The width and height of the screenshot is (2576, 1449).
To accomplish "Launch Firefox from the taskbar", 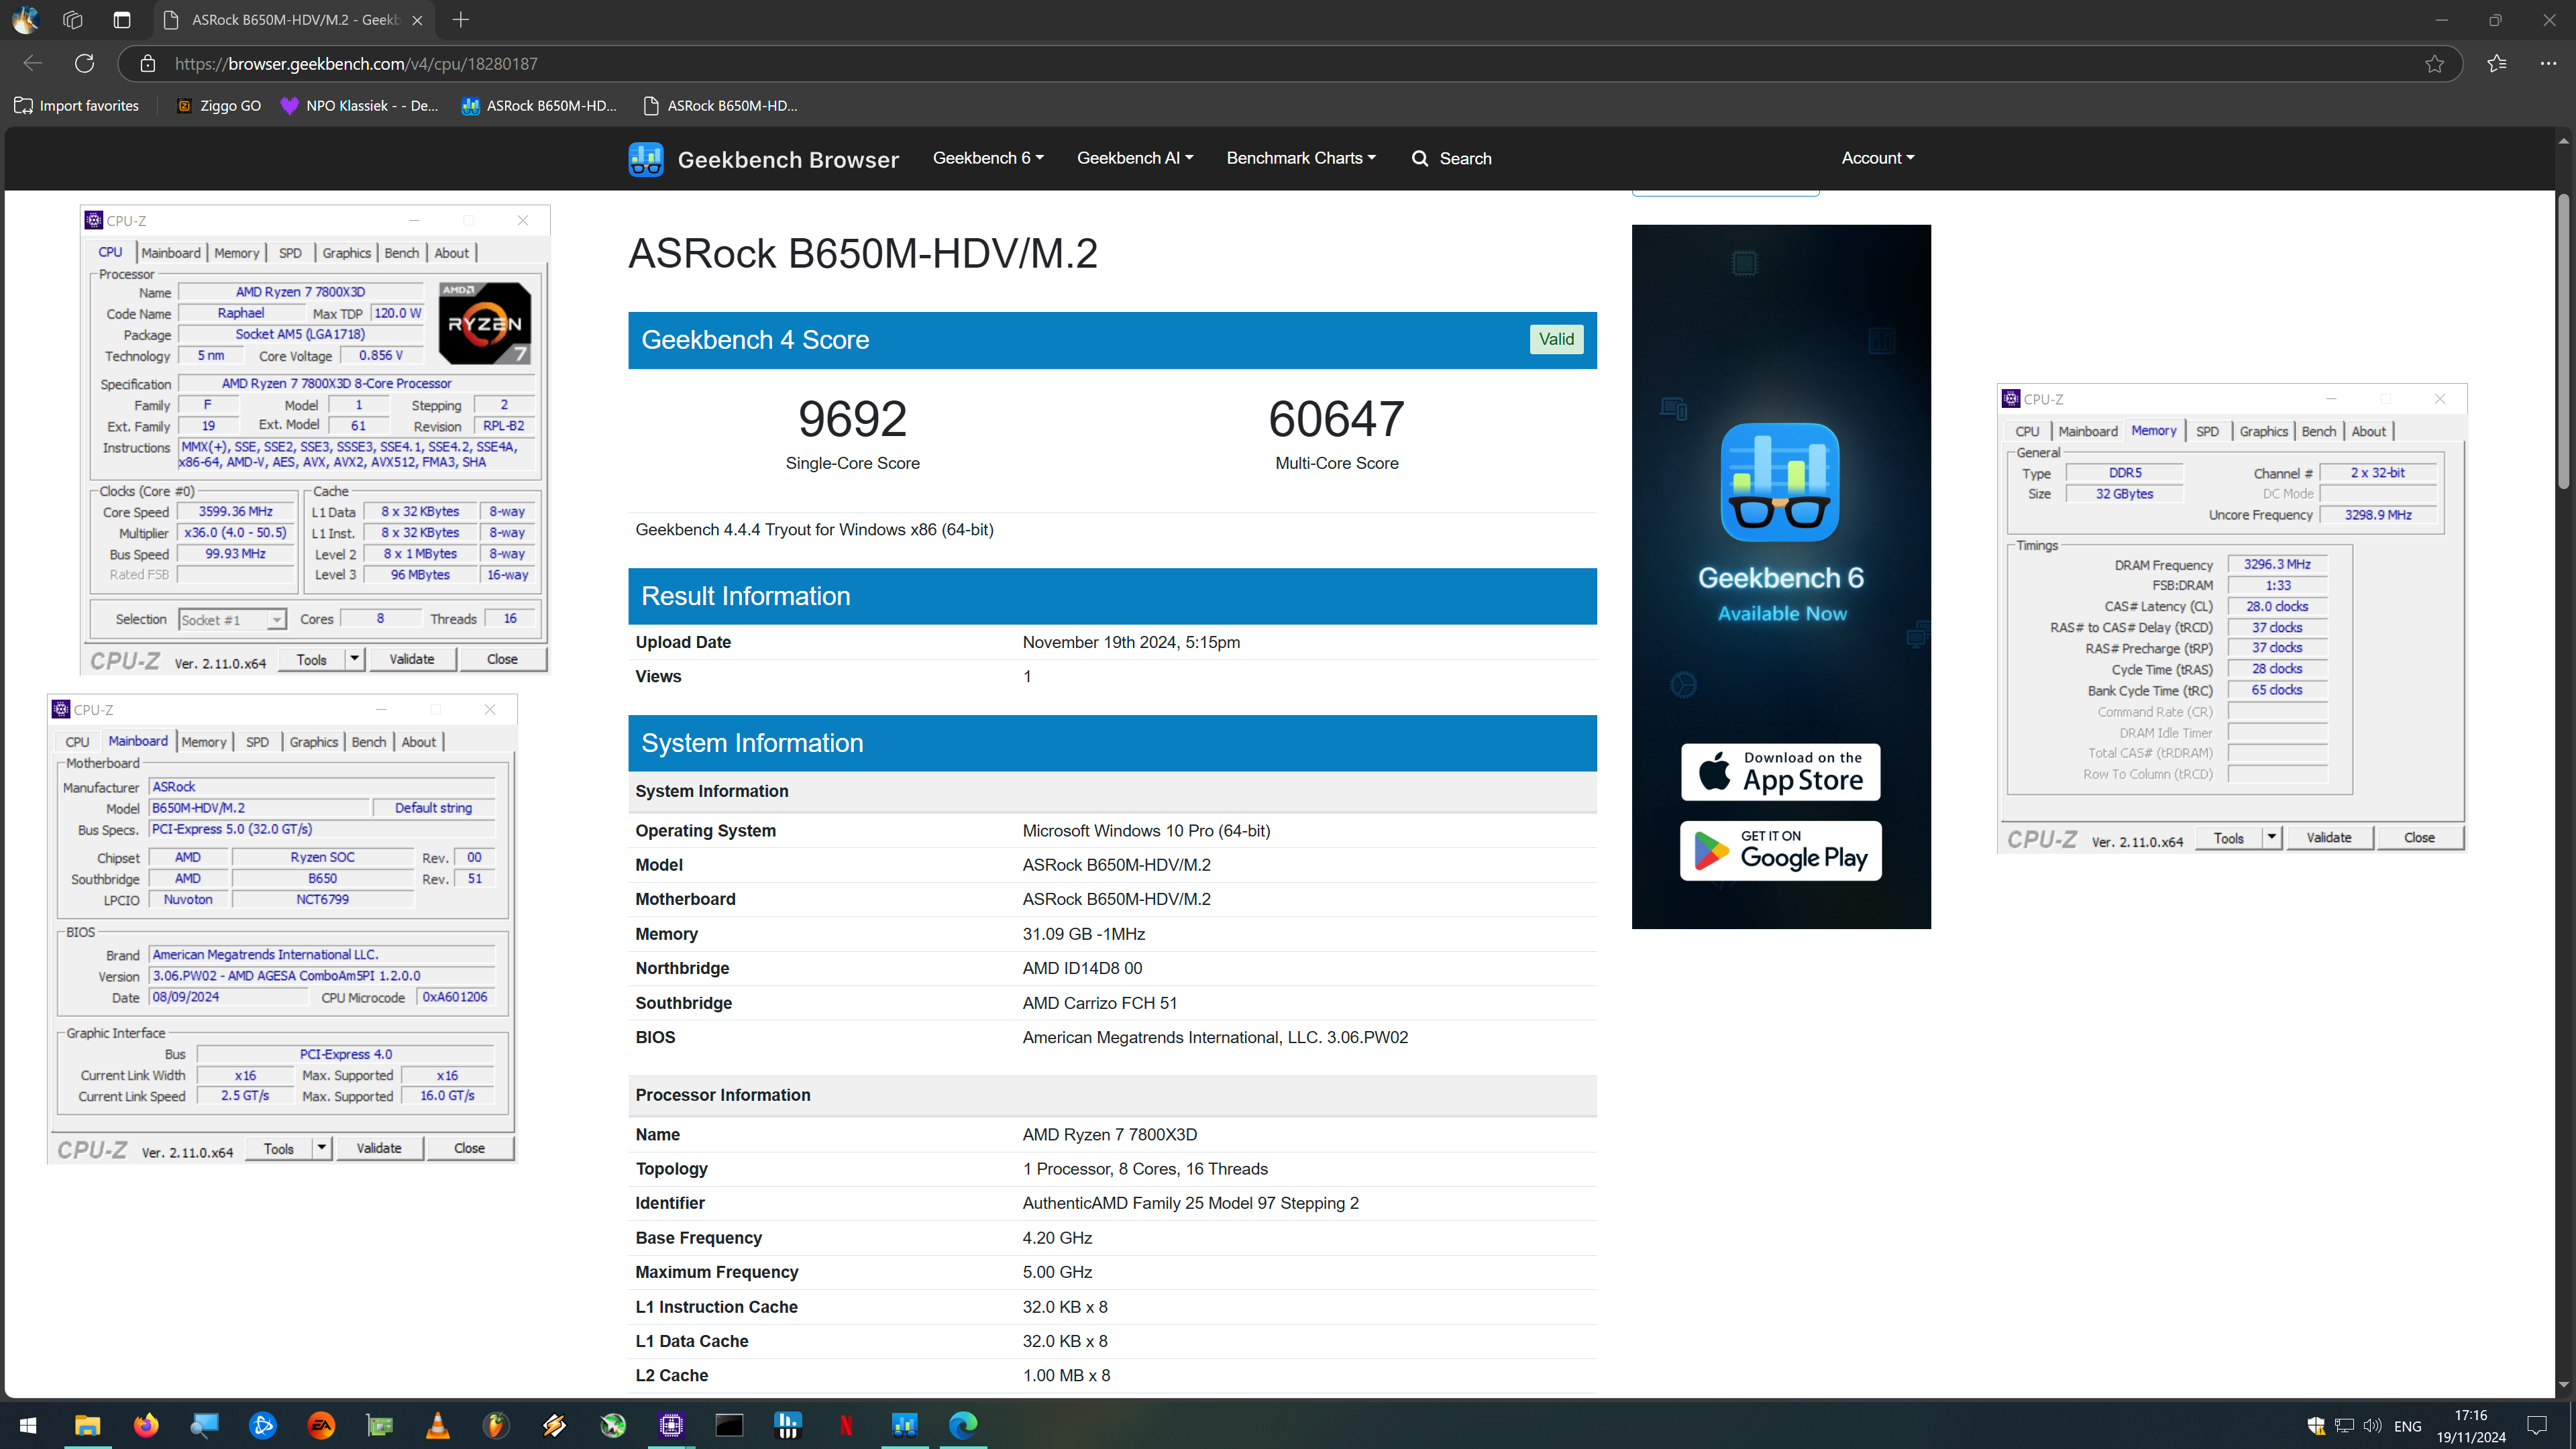I will 146,1426.
